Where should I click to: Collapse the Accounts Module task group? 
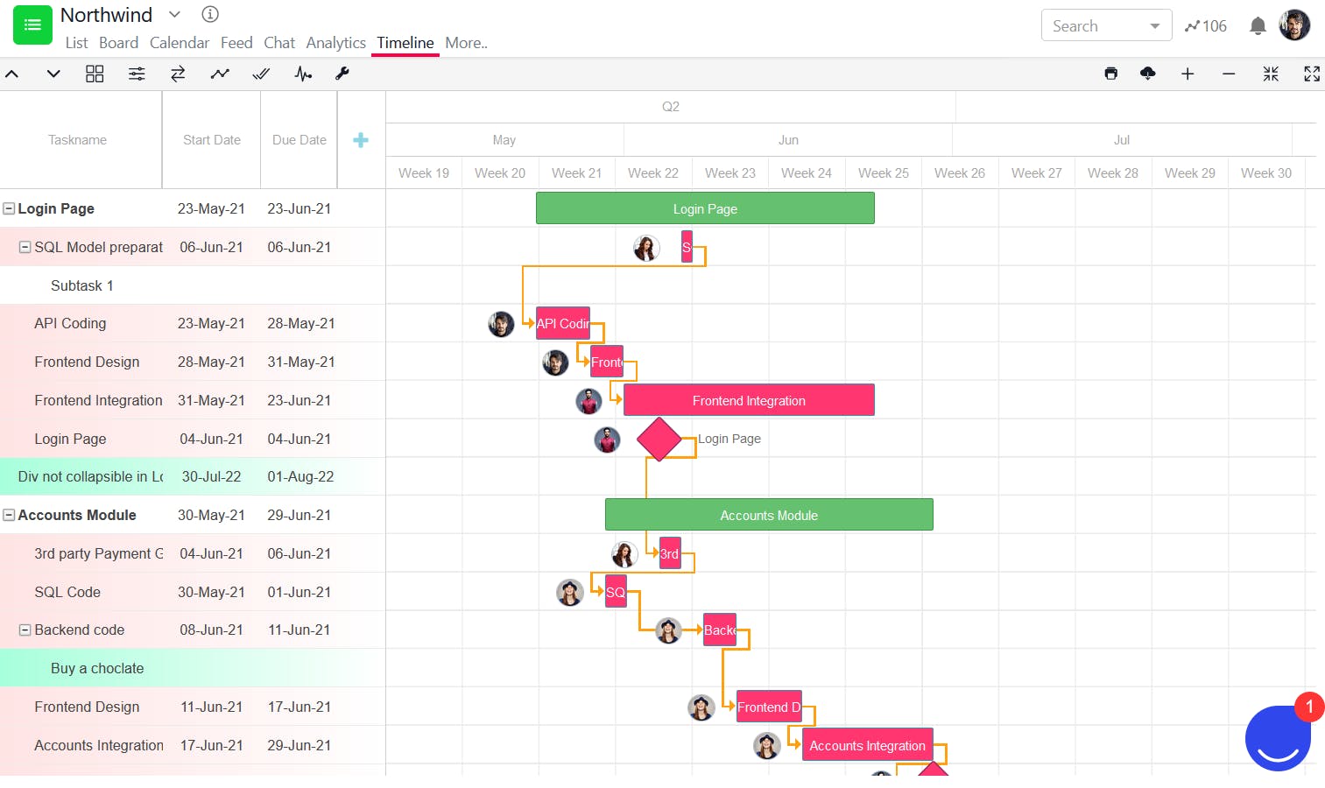tap(8, 515)
